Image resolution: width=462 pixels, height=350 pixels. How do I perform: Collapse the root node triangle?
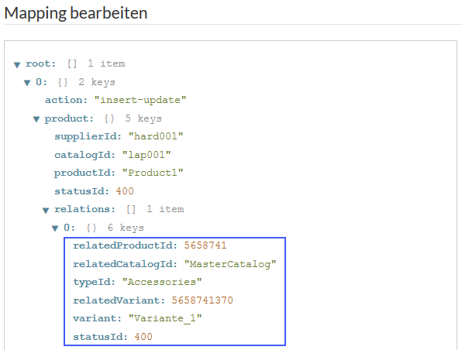coord(17,64)
